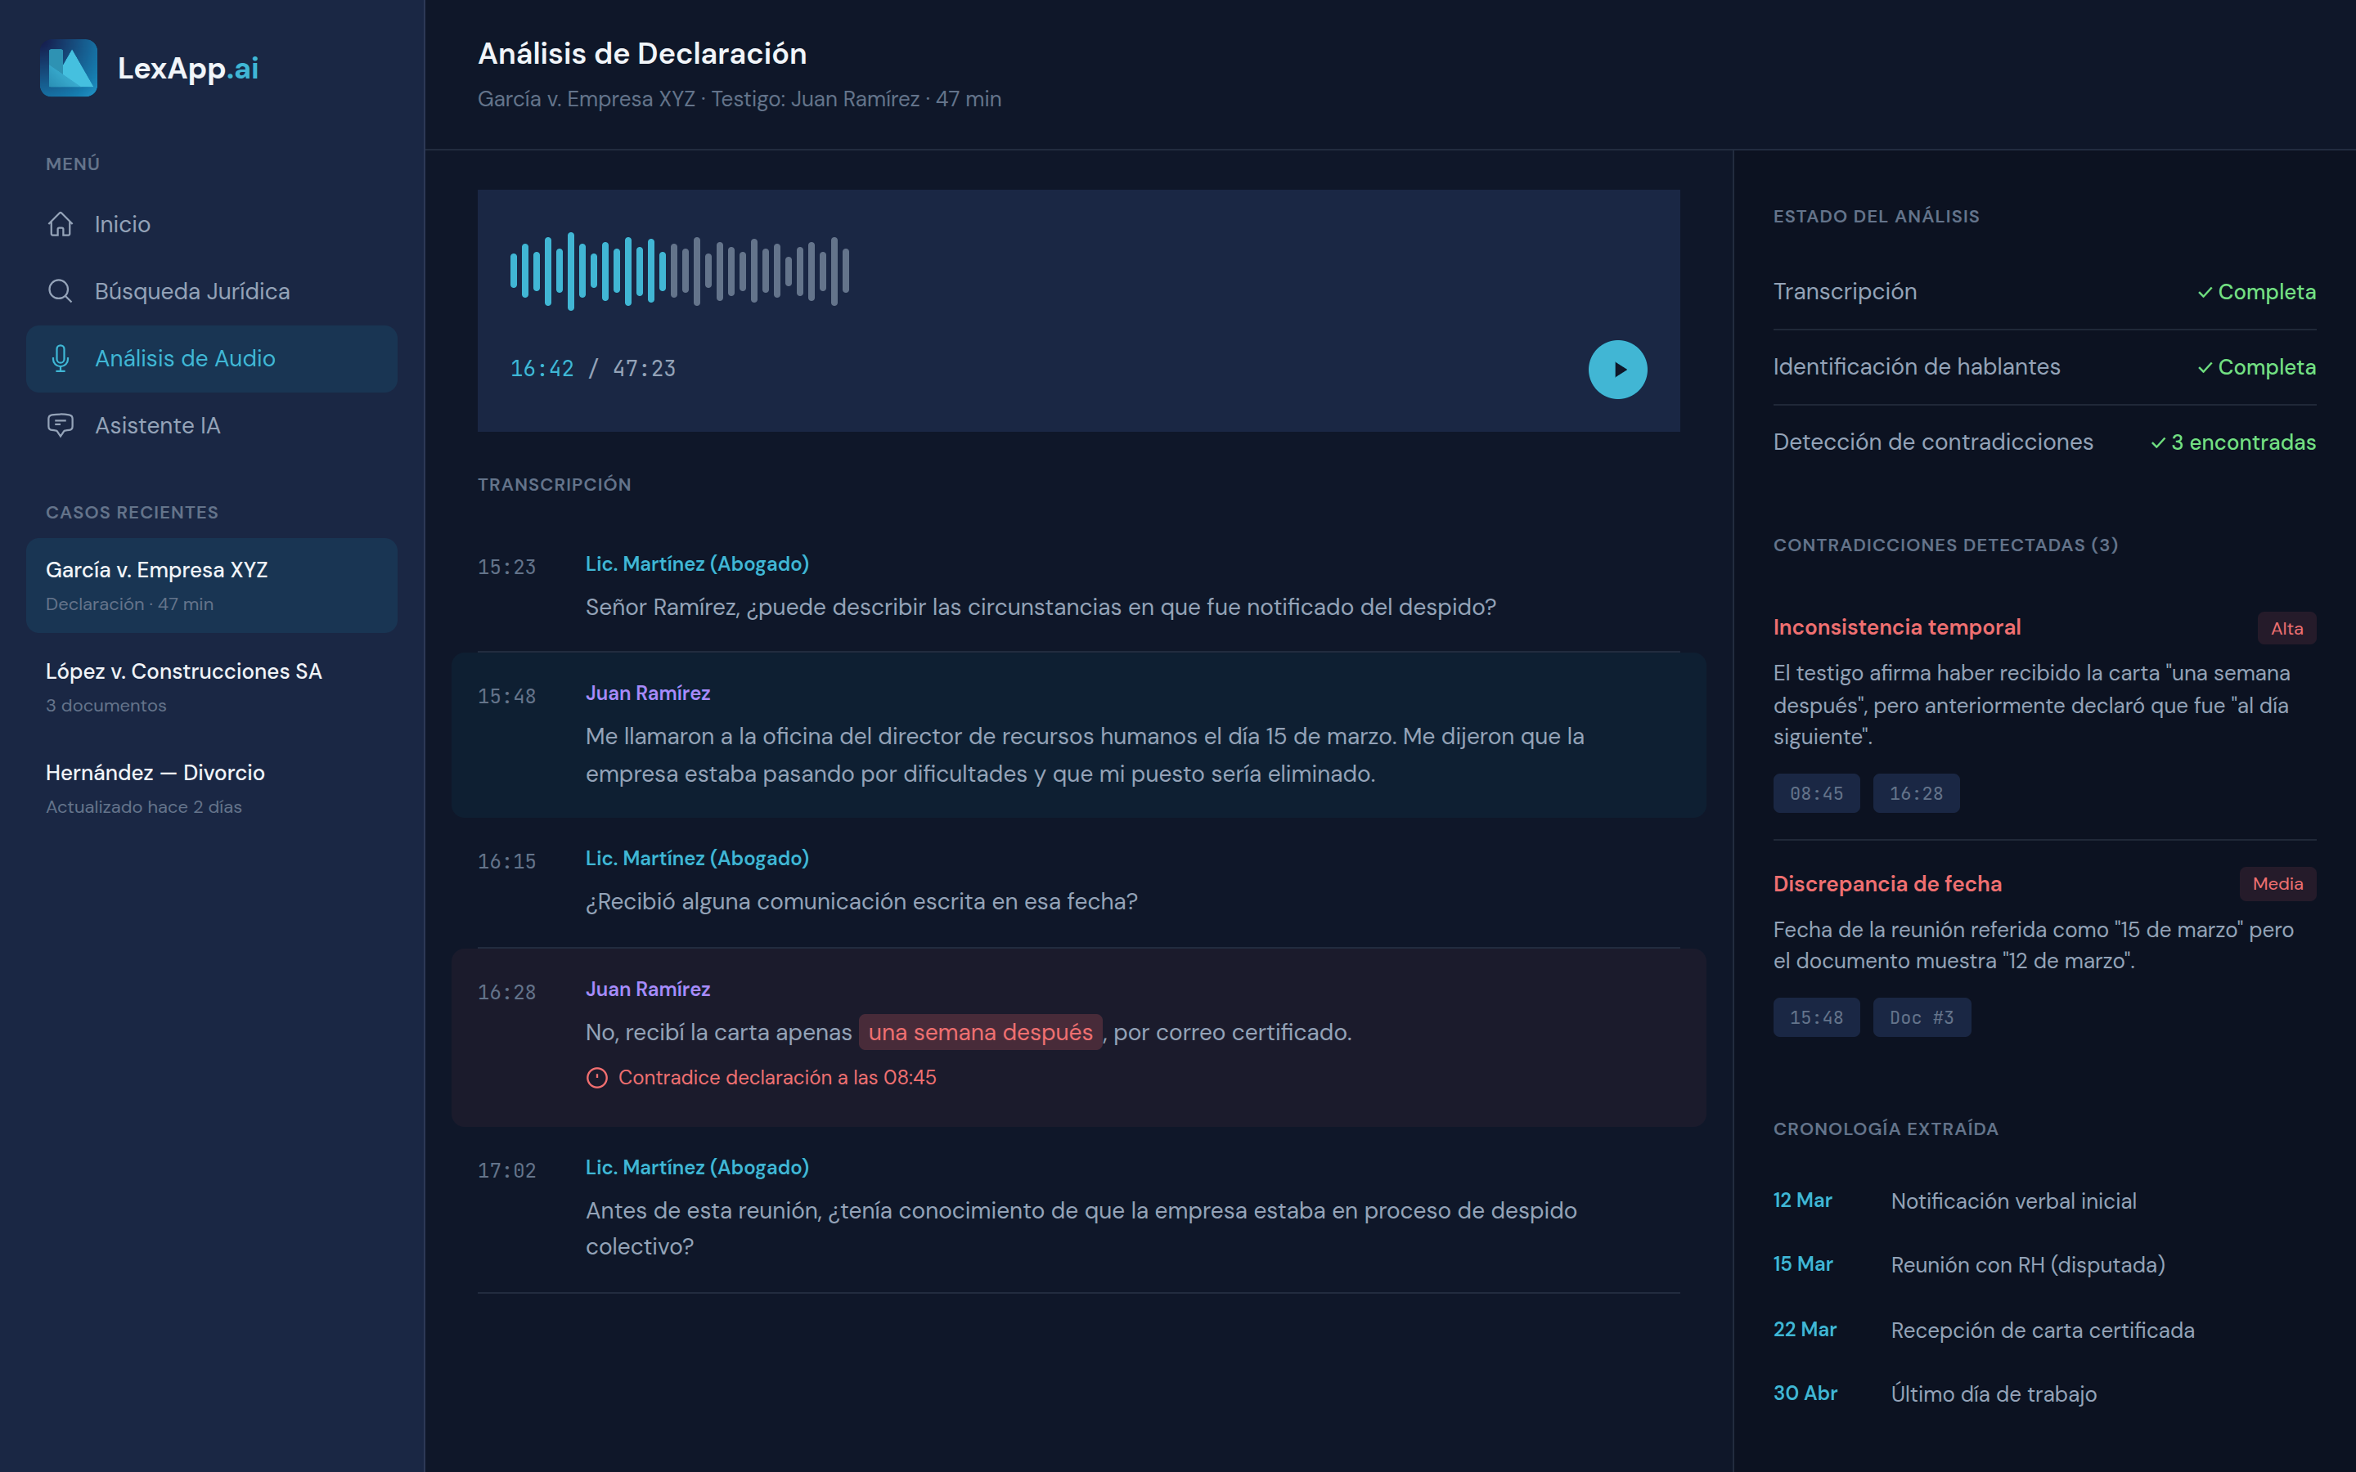Click the highlighted text una semana después
The height and width of the screenshot is (1472, 2356).
click(979, 1031)
